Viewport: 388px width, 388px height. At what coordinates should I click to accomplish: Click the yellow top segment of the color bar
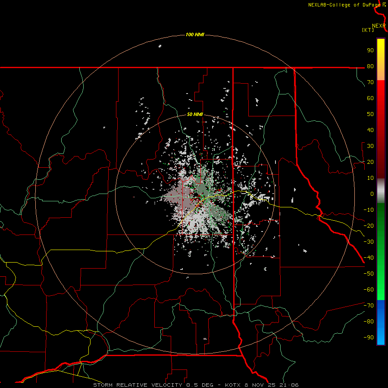coord(381,59)
